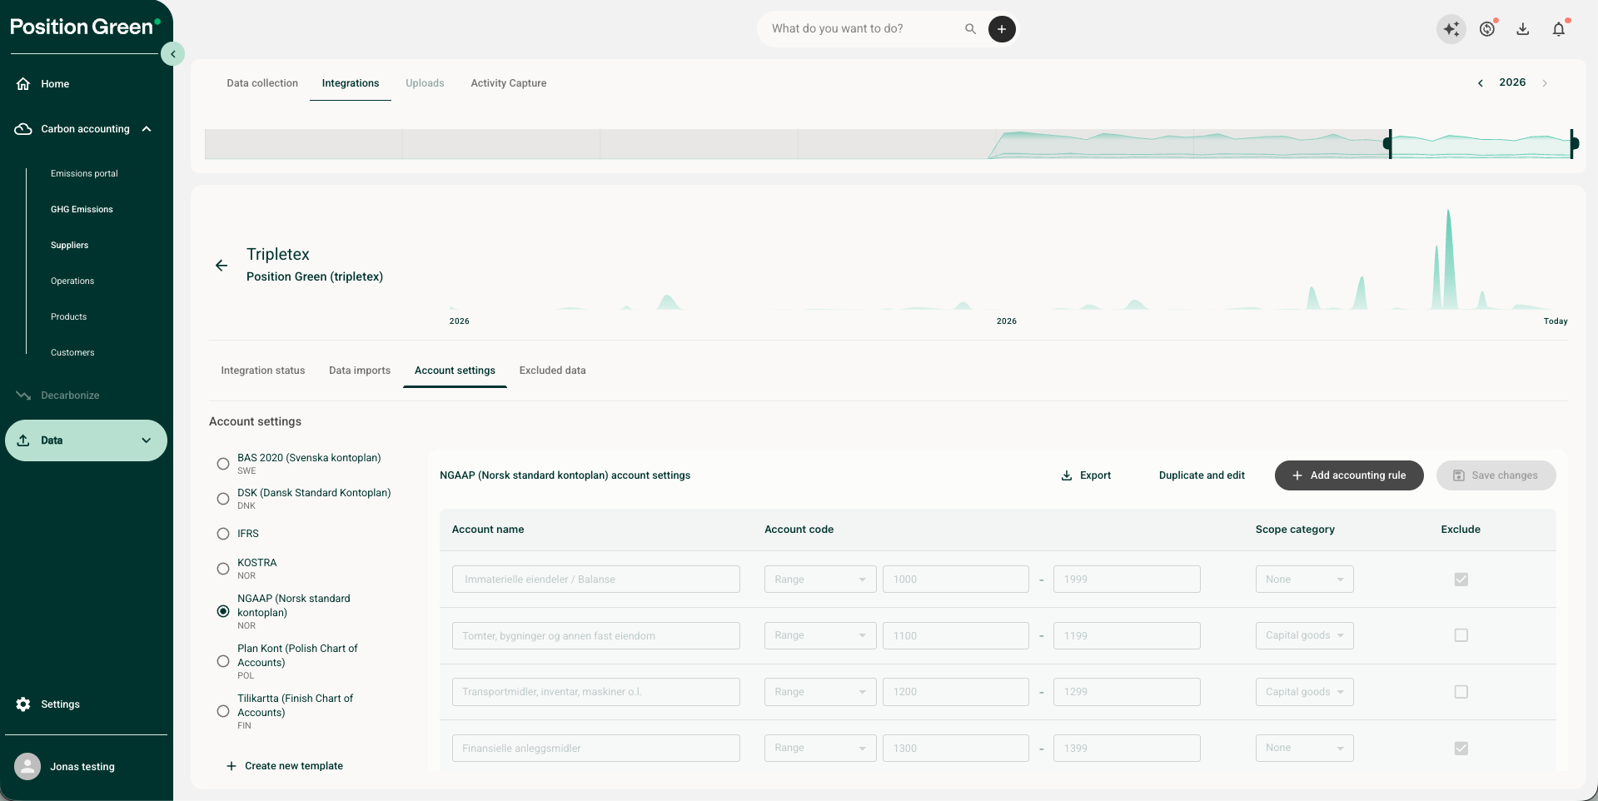Click Create new template
Image resolution: width=1598 pixels, height=801 pixels.
tap(285, 766)
